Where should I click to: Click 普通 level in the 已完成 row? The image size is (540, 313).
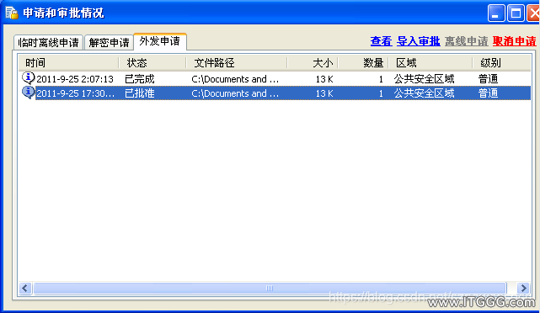(x=488, y=79)
